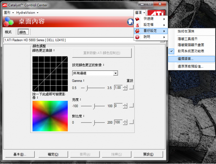
Task: Open the 選項 options menu
Action: (x=140, y=13)
